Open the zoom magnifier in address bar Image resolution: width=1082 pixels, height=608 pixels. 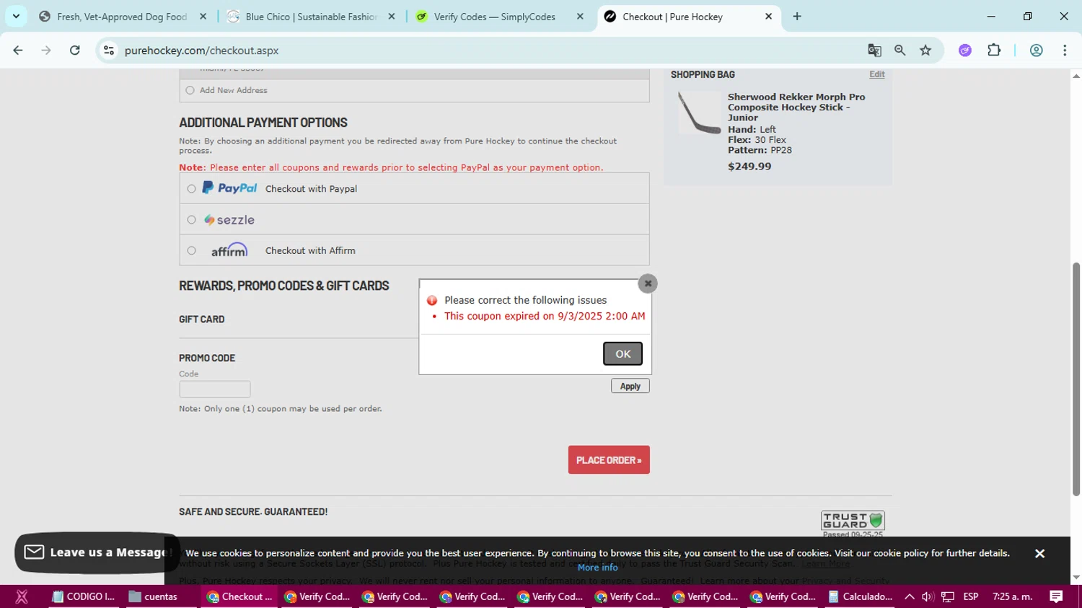900,50
